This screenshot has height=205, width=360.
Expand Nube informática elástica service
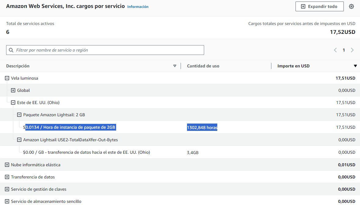pos(7,165)
